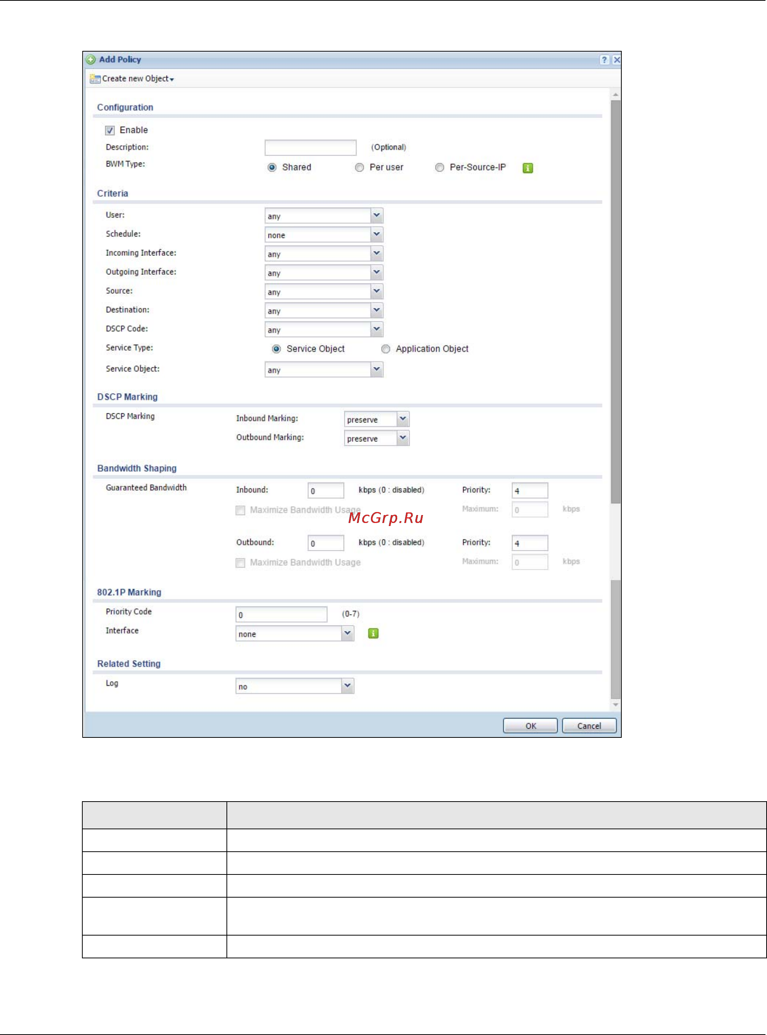
Task: Open the Create new Object menu
Action: pyautogui.click(x=132, y=79)
